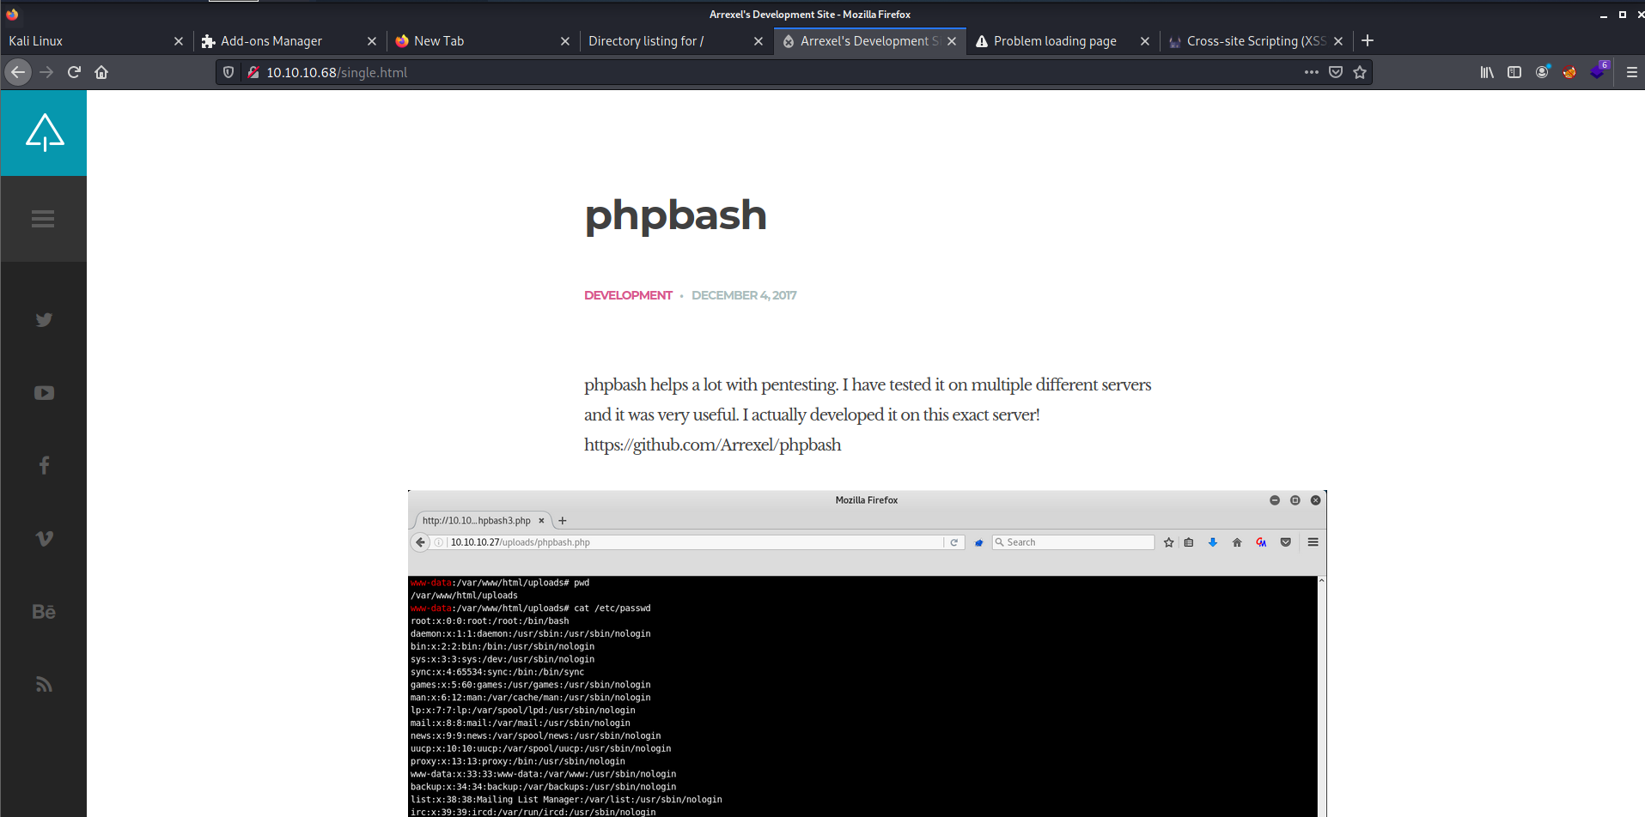The height and width of the screenshot is (817, 1645).
Task: Click the 10.10.10.27 URL in embedded screenshot
Action: (x=520, y=542)
